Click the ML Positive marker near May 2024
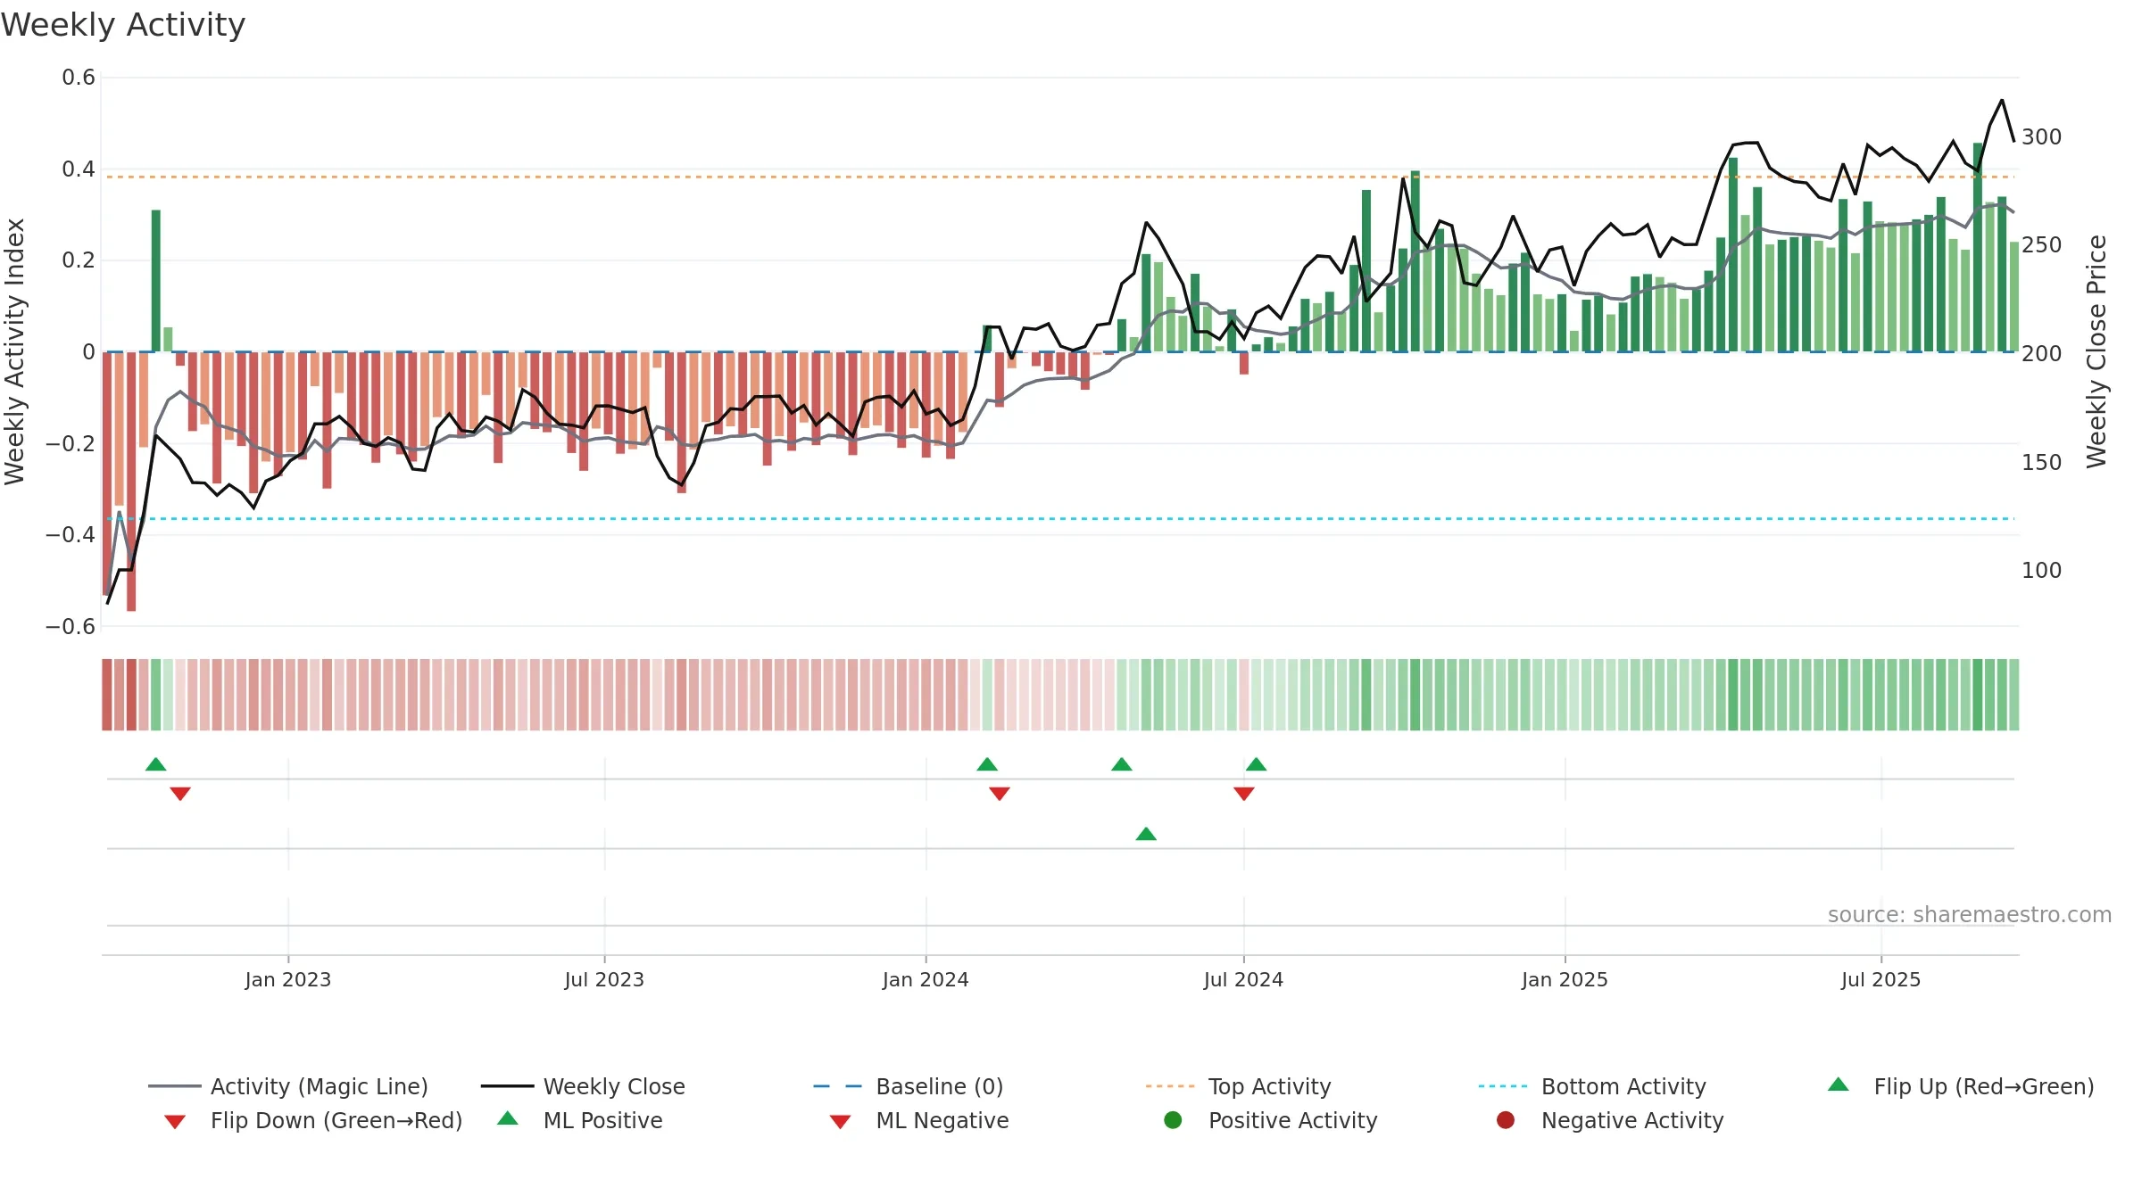 pos(1146,834)
